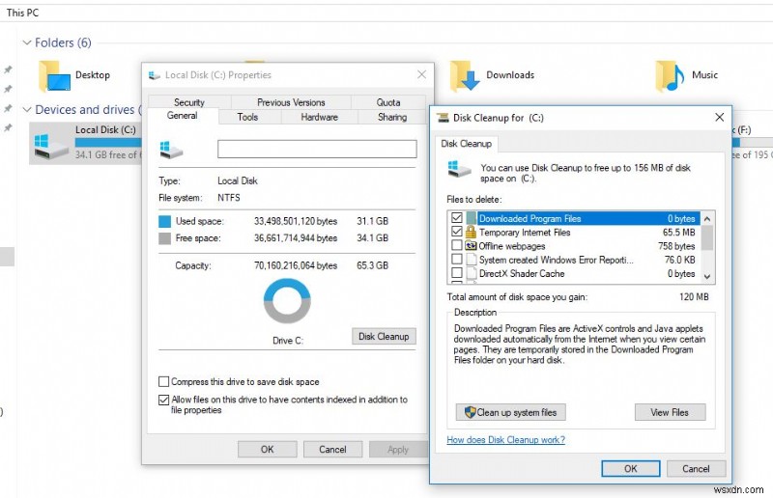Image resolution: width=773 pixels, height=498 pixels.
Task: Click the drive label input field
Action: click(317, 150)
